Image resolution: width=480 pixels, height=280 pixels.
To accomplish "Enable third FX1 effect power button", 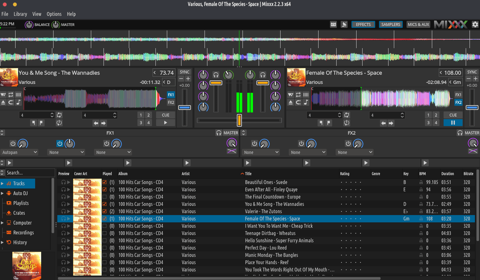I will (x=107, y=143).
